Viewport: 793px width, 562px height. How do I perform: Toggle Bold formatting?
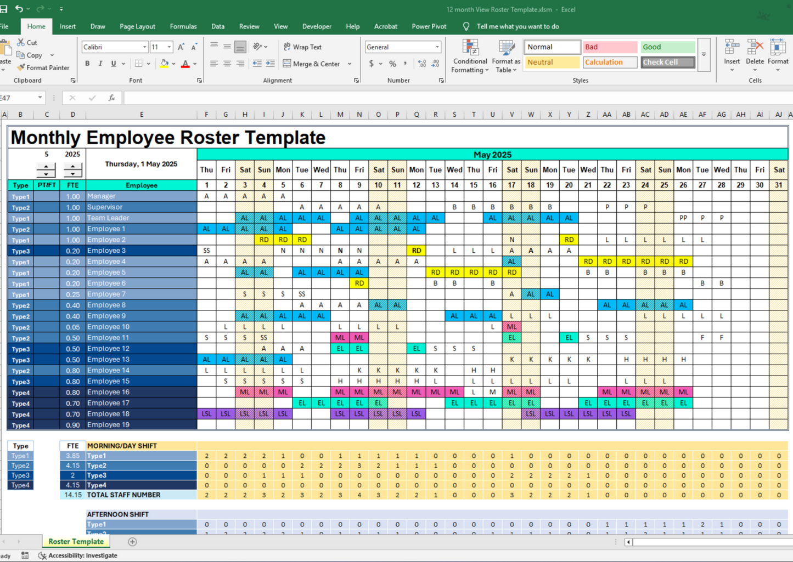pyautogui.click(x=87, y=64)
